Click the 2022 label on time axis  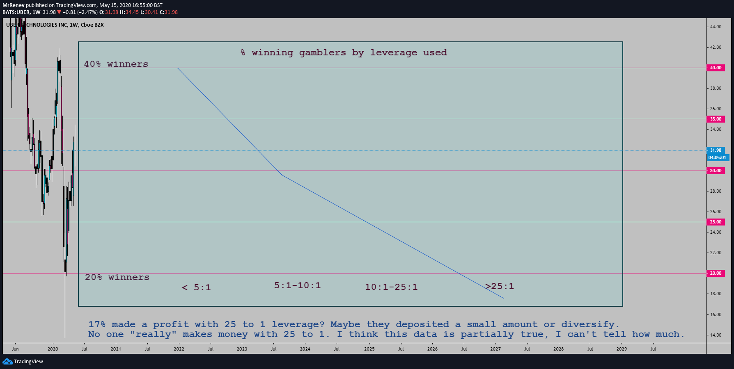179,349
